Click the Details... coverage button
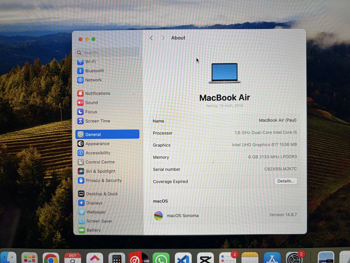The image size is (350, 263). point(286,181)
